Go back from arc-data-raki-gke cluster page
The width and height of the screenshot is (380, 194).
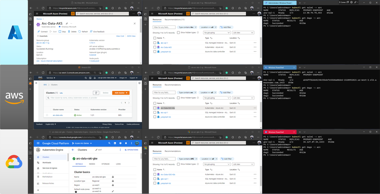tap(73, 150)
